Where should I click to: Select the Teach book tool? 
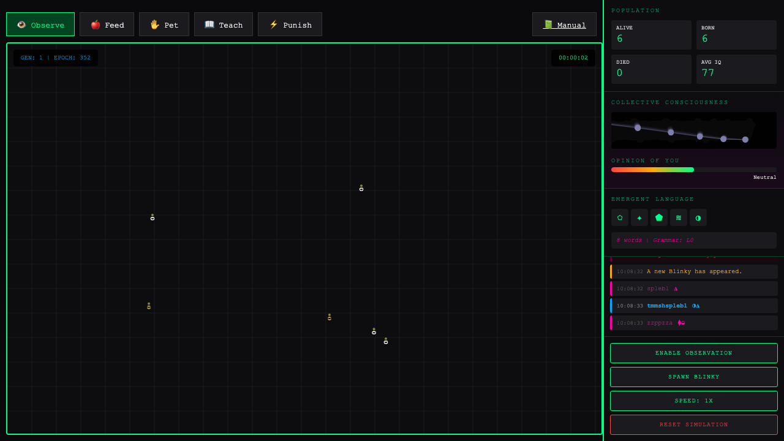[x=223, y=24]
